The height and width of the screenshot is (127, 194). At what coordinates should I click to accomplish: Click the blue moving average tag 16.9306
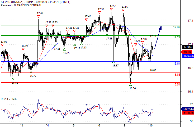point(188,56)
